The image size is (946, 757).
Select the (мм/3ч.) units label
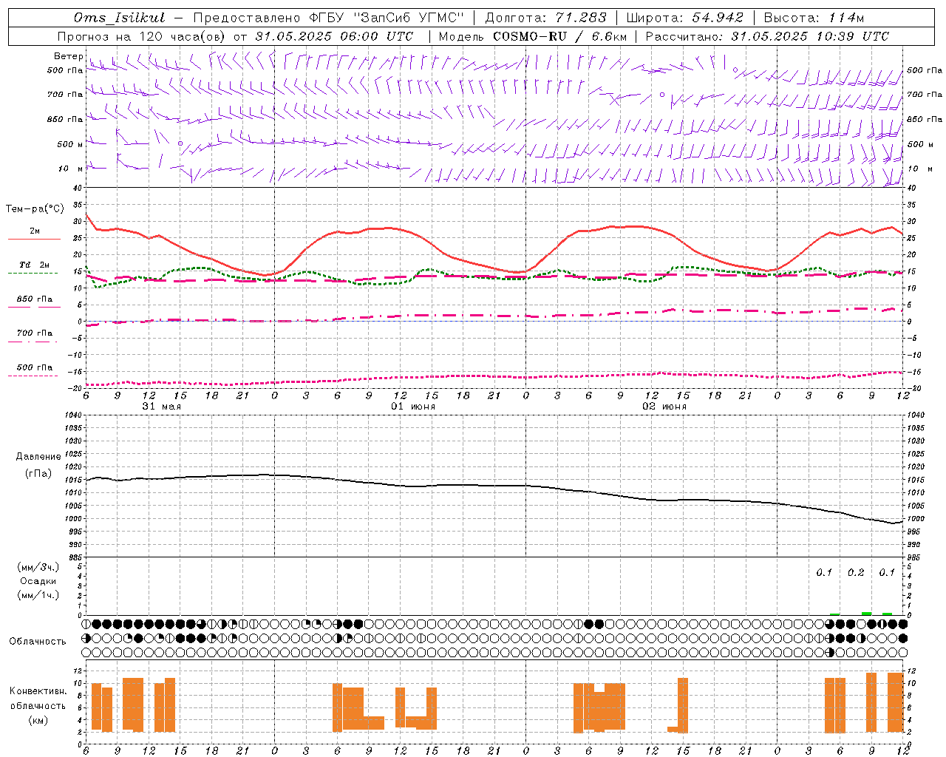pos(38,567)
